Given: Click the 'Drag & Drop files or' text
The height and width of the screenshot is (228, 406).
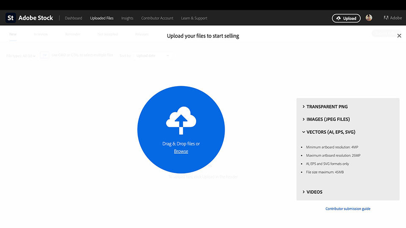Looking at the screenshot, I should [x=181, y=144].
